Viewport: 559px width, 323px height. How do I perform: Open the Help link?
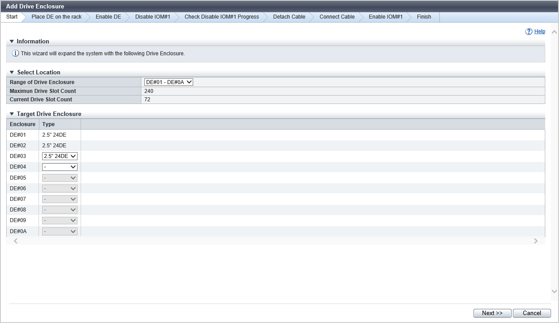click(540, 31)
